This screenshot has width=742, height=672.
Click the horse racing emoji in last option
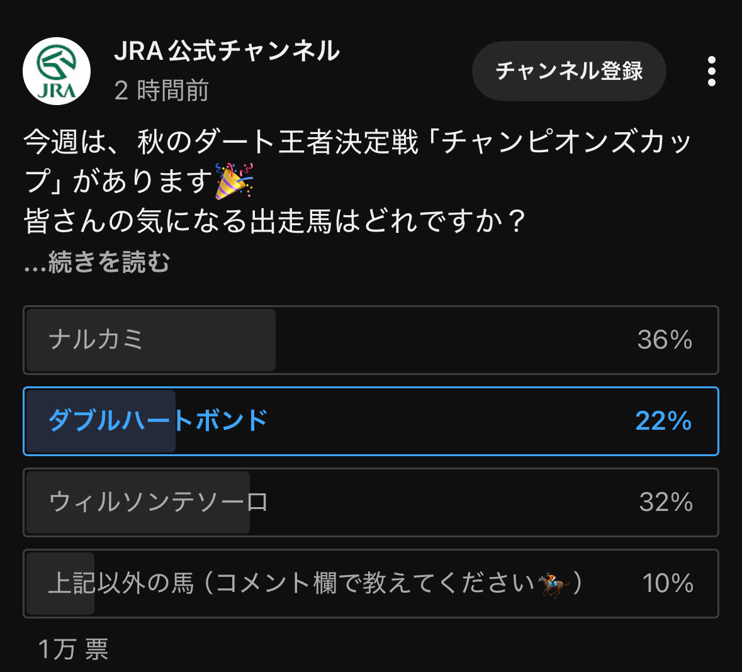tap(554, 585)
